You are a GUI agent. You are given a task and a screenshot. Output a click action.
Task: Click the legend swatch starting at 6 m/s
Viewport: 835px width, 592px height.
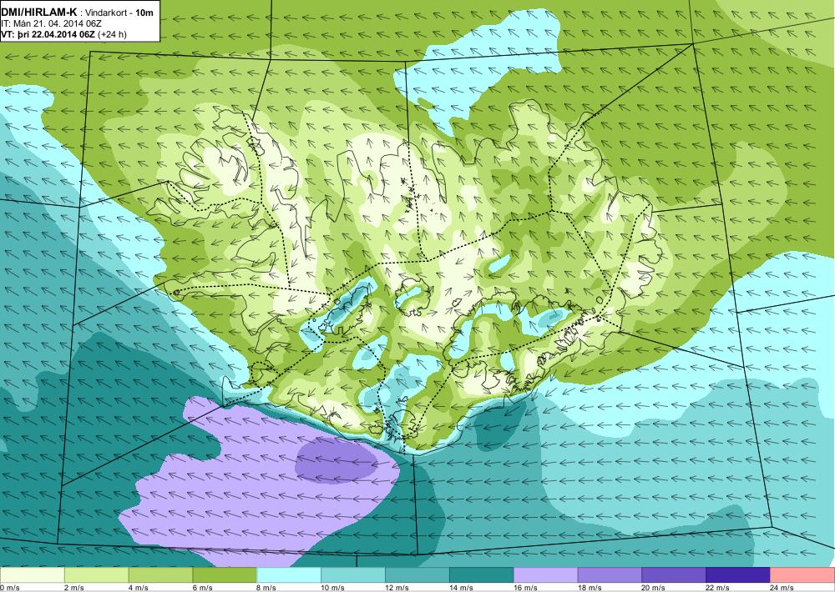click(225, 575)
